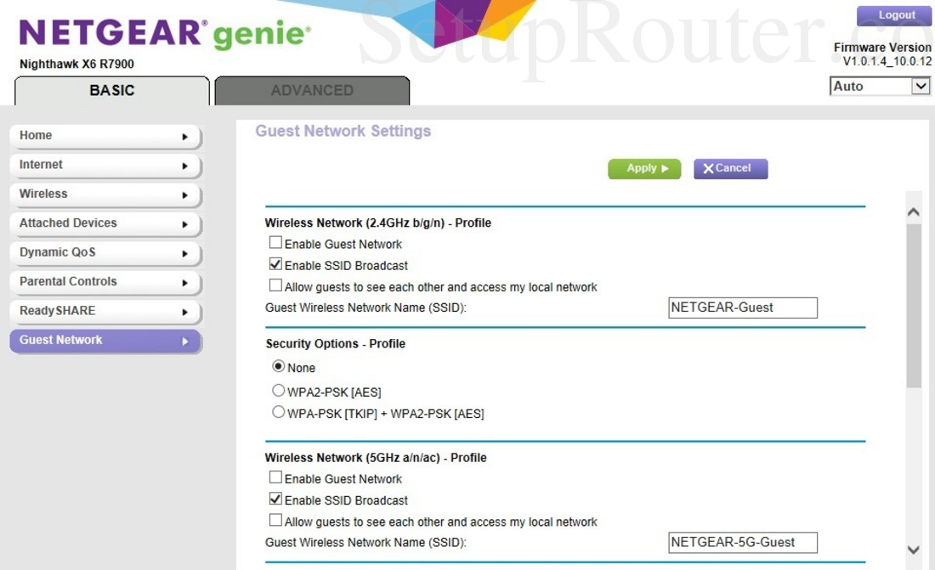The image size is (935, 570).
Task: Enable Guest Network for the 2.4GHz band
Action: [275, 244]
